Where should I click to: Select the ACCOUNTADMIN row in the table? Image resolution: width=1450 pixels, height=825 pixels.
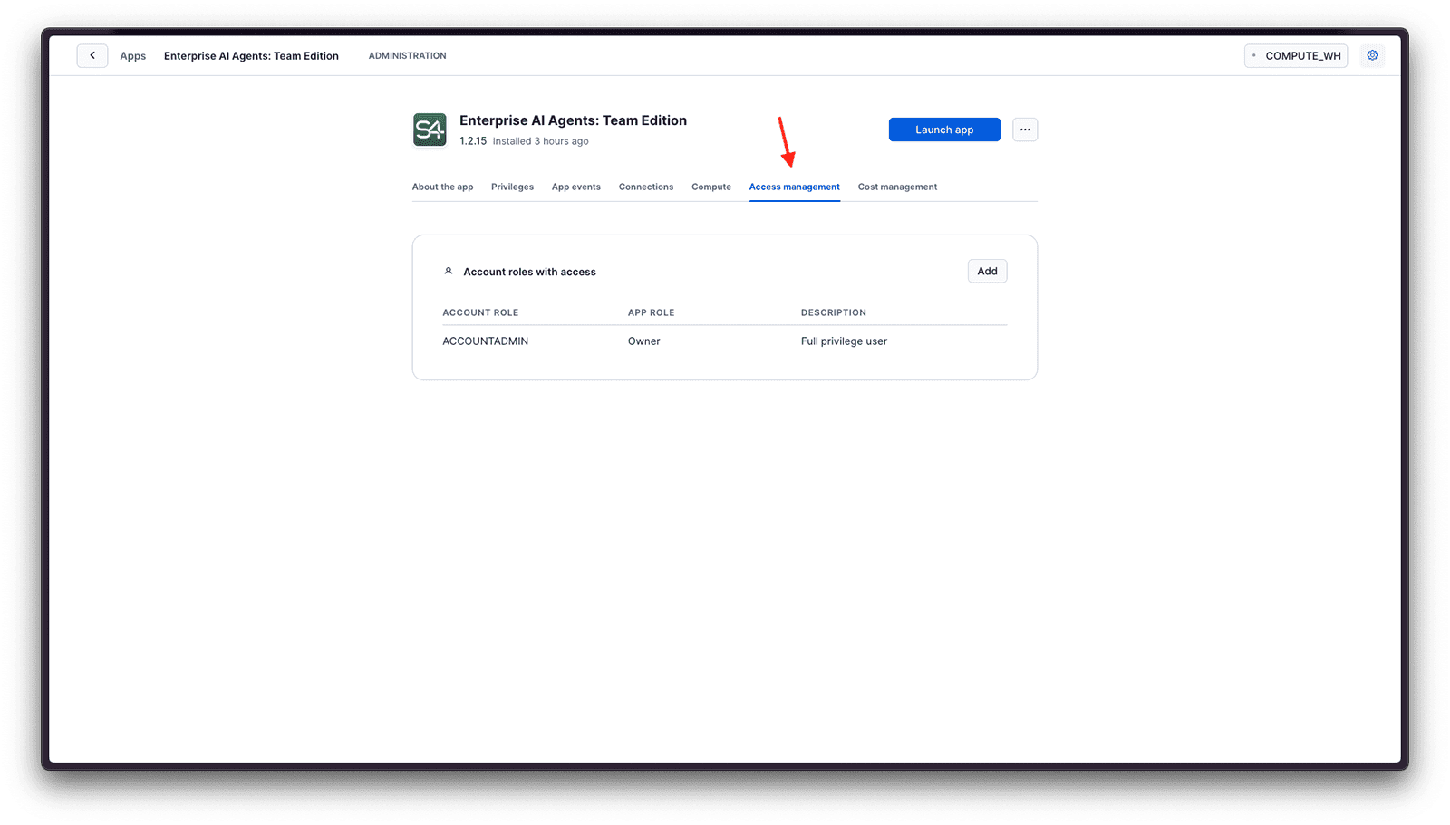(x=485, y=341)
